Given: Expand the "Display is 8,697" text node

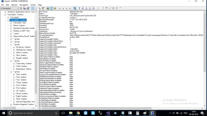Looking at the screenshot, I should (x=11, y=31).
